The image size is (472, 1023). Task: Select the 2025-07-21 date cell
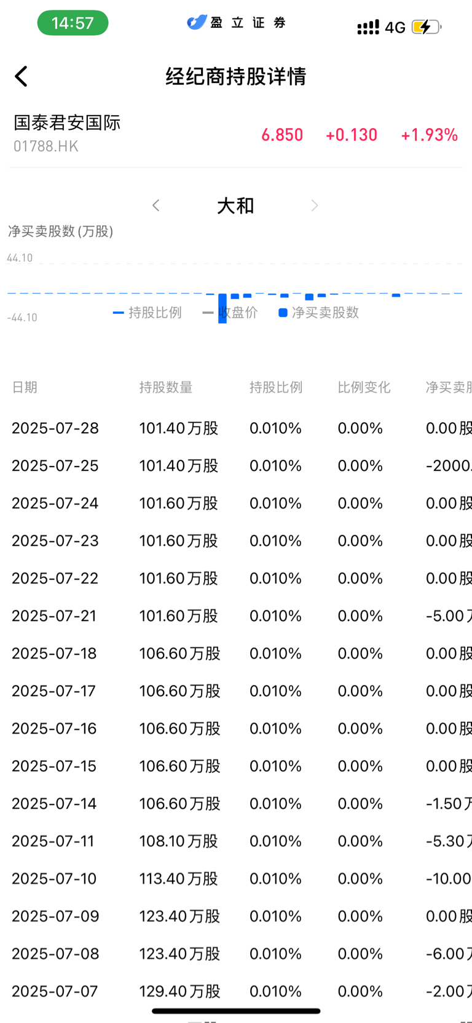[x=54, y=616]
